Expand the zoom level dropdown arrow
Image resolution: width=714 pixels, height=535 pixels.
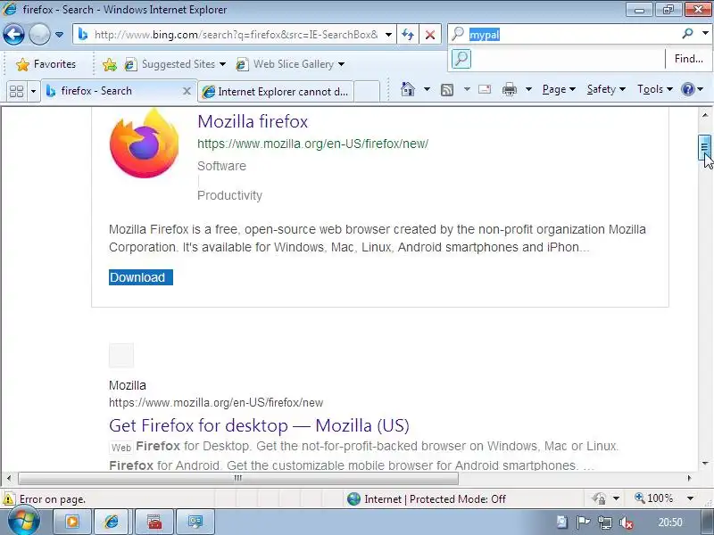click(x=690, y=498)
